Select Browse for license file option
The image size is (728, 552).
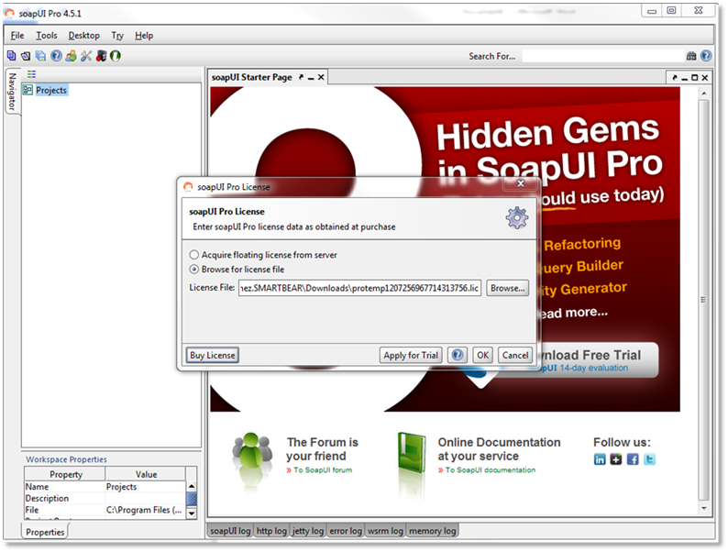193,270
